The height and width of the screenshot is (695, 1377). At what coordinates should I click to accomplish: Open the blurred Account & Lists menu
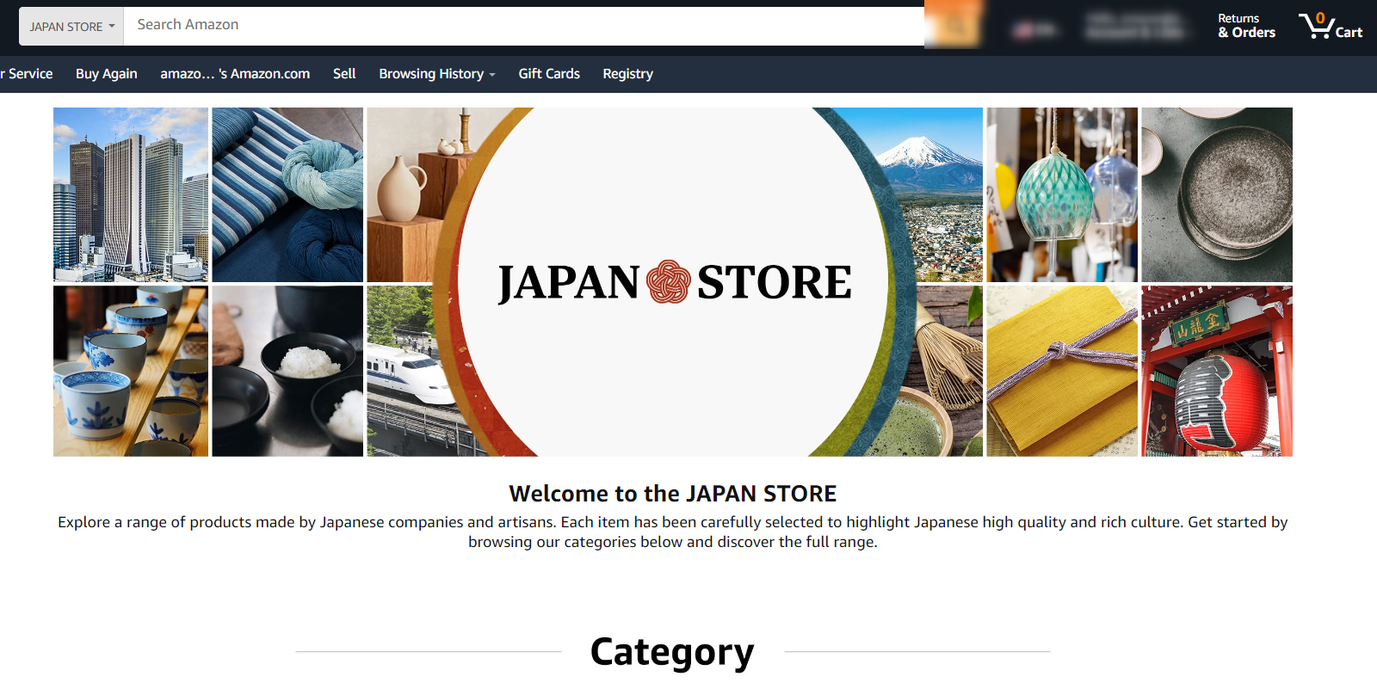click(x=1136, y=26)
